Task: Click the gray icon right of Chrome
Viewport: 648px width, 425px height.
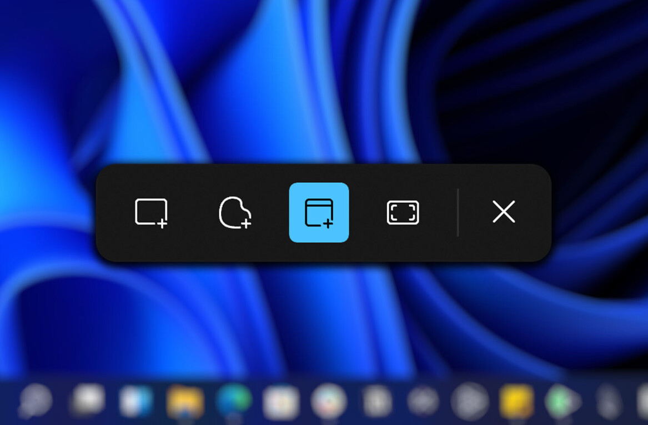Action: coord(377,401)
